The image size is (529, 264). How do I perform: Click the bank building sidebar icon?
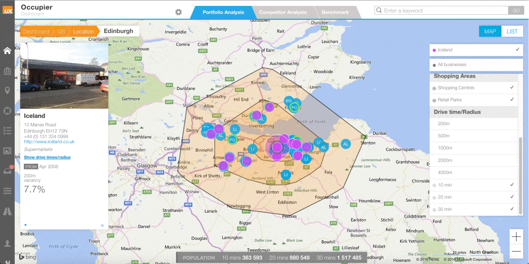coord(7,71)
